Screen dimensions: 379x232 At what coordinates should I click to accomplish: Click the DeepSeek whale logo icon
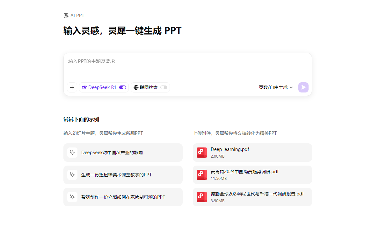coord(84,87)
